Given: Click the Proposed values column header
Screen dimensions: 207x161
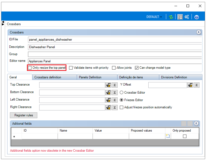Looking at the screenshot, I should (147, 131).
